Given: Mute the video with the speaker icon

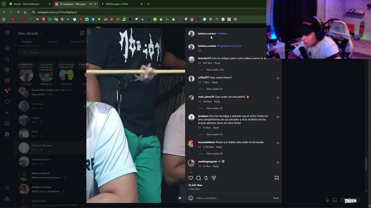Looking at the screenshot, I should pyautogui.click(x=180, y=198).
